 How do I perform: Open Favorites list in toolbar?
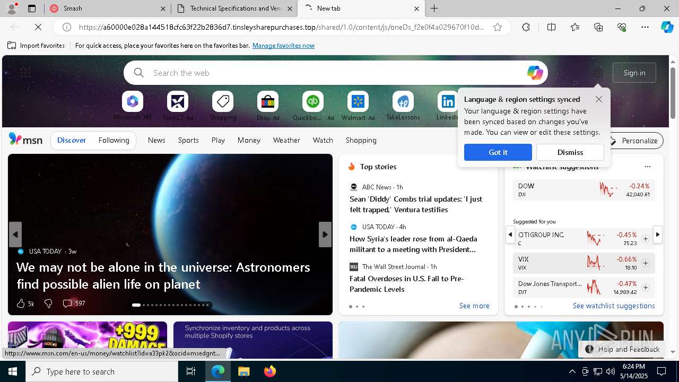click(x=575, y=27)
